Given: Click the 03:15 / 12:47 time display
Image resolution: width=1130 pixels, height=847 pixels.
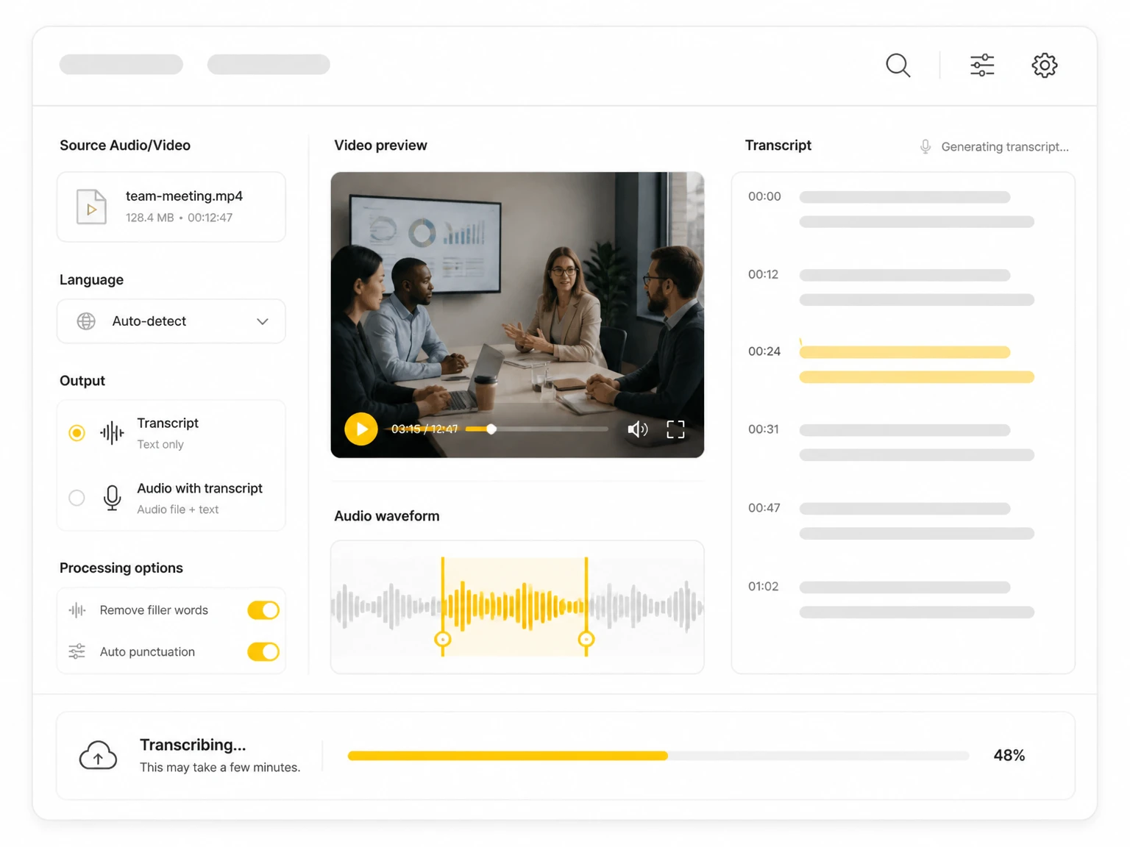Looking at the screenshot, I should click(x=424, y=429).
